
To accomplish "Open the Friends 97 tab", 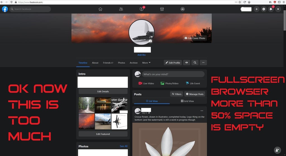I will 108,63.
